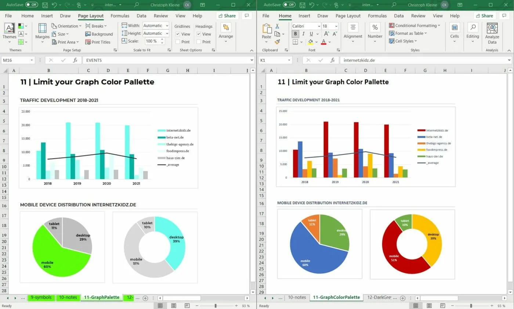Click the Share button

coord(227,16)
